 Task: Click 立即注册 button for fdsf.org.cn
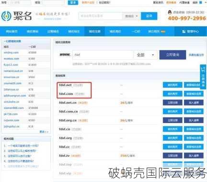(x=172, y=120)
